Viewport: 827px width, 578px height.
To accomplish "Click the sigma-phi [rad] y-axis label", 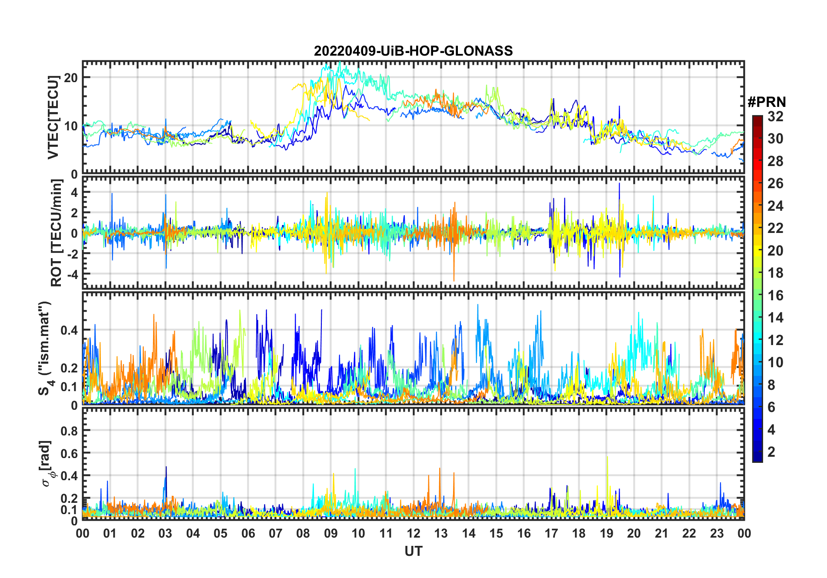I will (x=47, y=464).
